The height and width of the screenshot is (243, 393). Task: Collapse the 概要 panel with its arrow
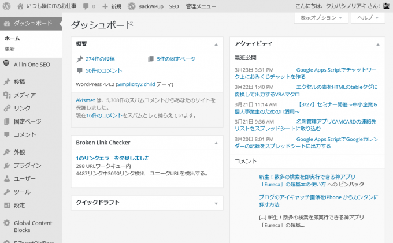216,44
